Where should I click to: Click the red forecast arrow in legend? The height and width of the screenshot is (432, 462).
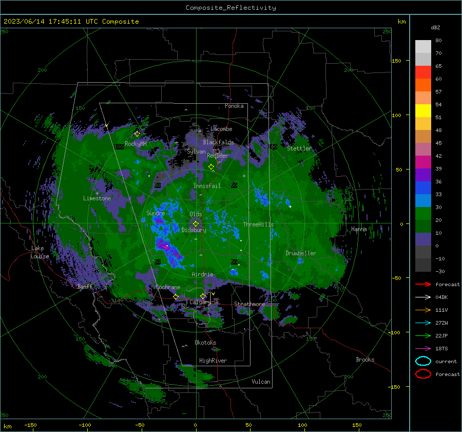(x=423, y=284)
